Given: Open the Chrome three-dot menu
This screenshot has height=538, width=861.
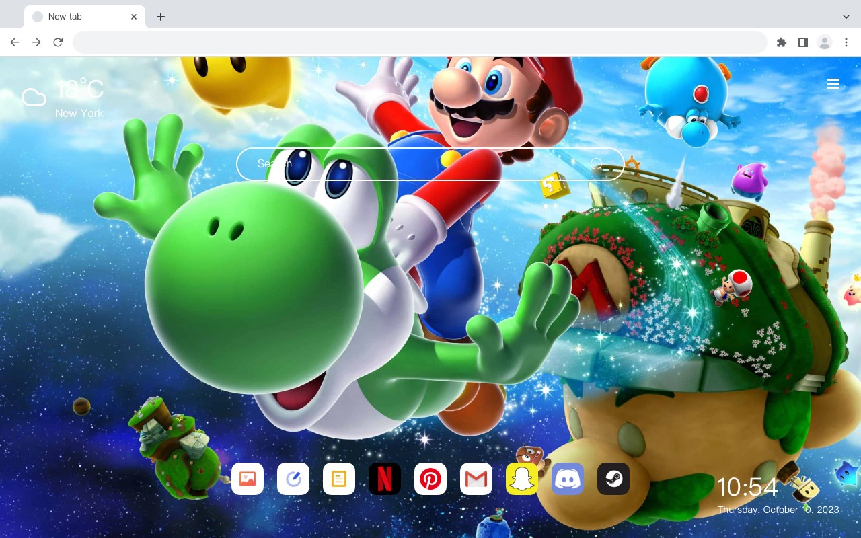Looking at the screenshot, I should point(846,42).
